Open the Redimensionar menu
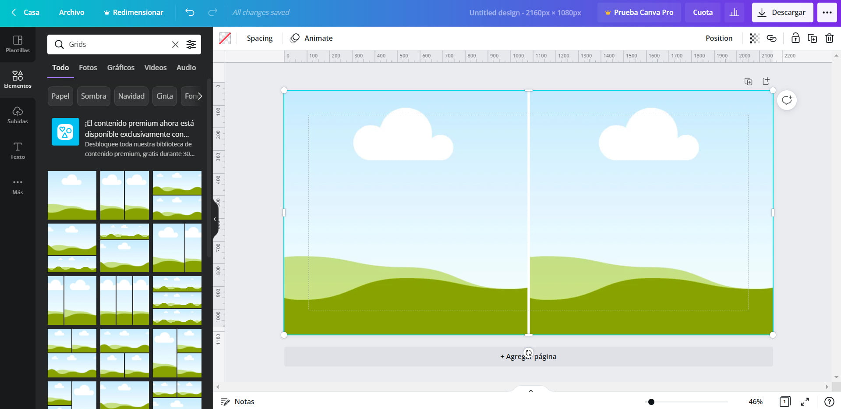841x409 pixels. coord(133,12)
